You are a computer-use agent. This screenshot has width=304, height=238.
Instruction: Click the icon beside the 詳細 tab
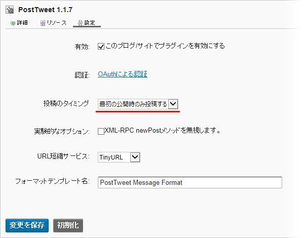[13, 23]
